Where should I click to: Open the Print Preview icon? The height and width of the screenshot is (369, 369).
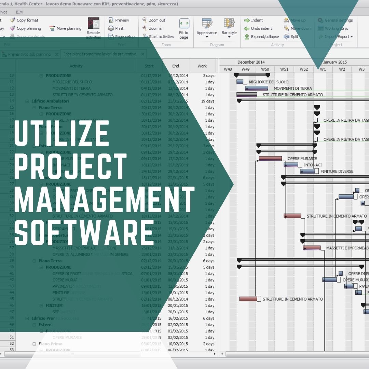(x=111, y=20)
